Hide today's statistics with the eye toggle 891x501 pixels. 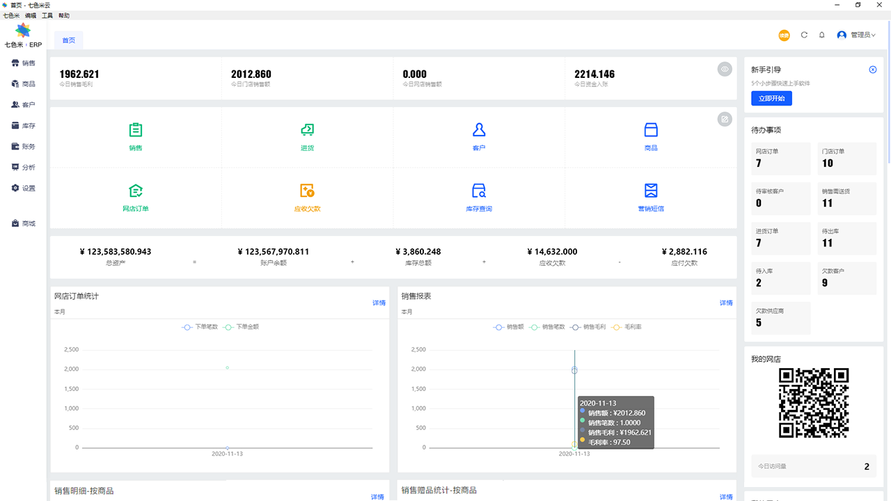(725, 68)
